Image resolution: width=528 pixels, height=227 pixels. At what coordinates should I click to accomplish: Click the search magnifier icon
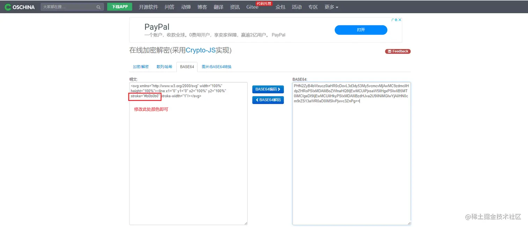[x=99, y=7]
